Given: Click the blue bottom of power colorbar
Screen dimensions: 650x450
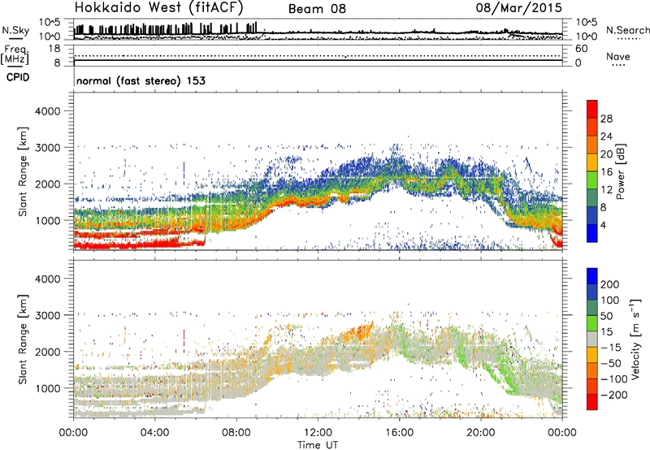Looking at the screenshot, I should [x=592, y=233].
